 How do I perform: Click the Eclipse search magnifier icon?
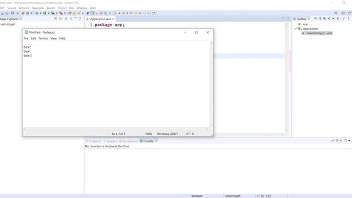pyautogui.click(x=336, y=13)
